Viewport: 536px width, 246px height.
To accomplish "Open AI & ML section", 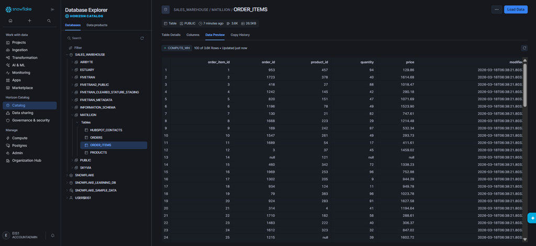I will click(30, 65).
